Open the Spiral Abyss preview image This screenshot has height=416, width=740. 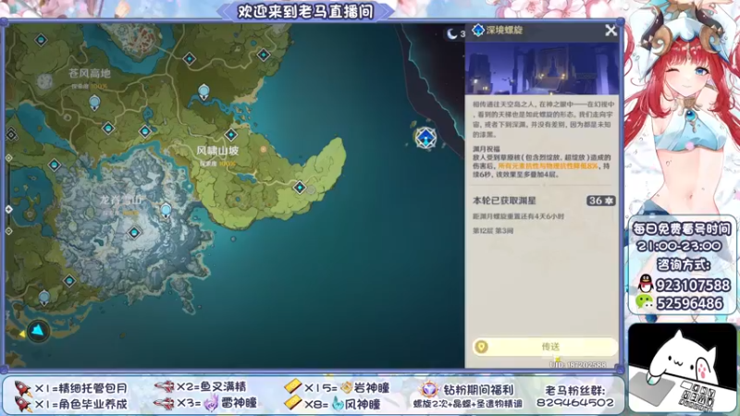click(x=542, y=68)
